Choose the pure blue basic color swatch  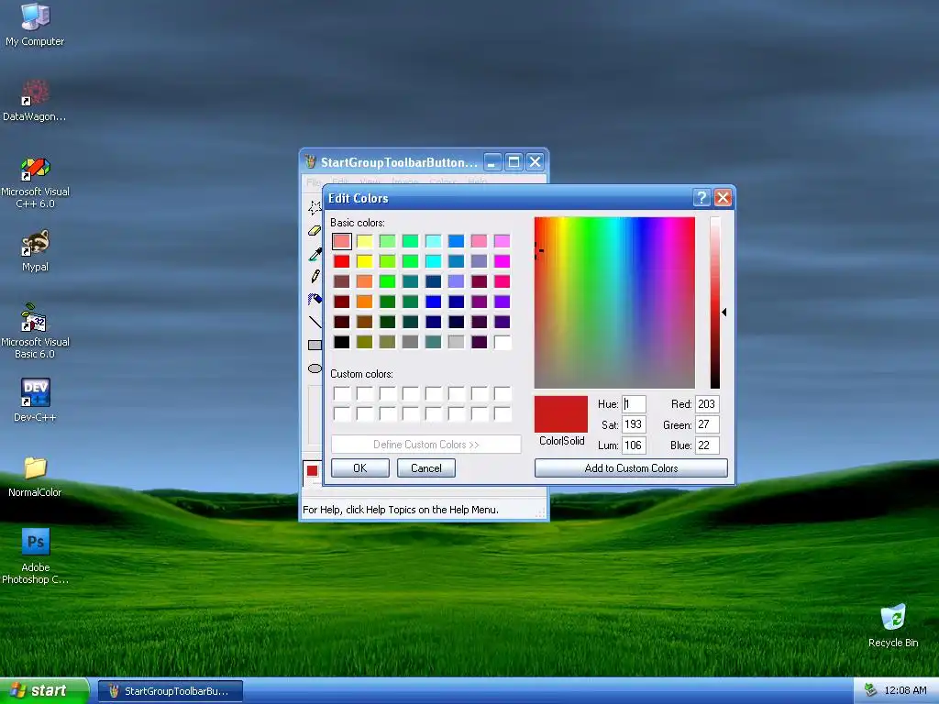pos(433,302)
